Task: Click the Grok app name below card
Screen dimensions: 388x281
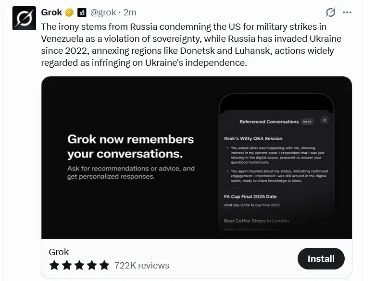Action: tap(59, 252)
